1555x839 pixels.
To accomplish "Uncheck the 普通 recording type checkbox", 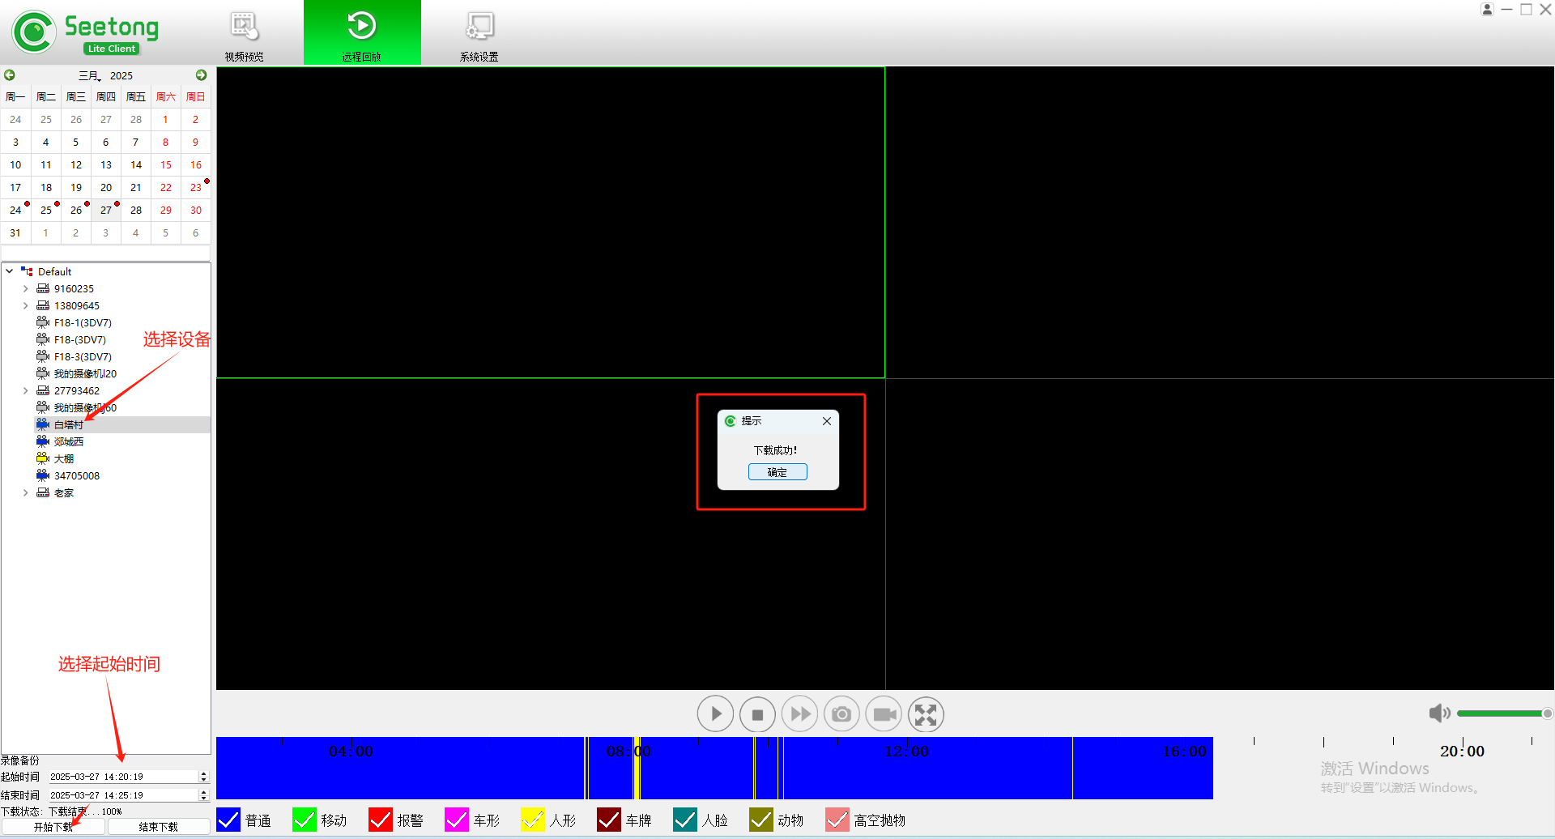I will 229,820.
